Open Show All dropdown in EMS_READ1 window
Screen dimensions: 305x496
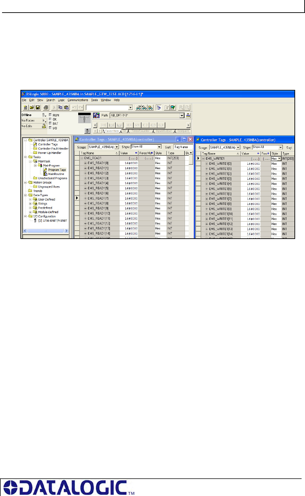pyautogui.click(x=159, y=147)
